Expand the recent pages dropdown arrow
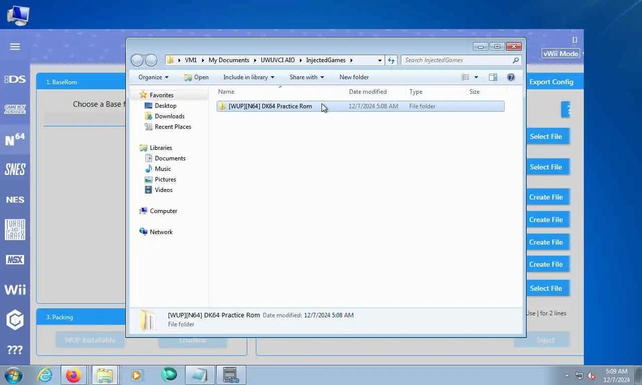 tap(161, 60)
